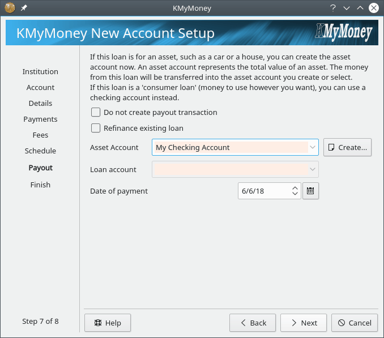This screenshot has height=338, width=384.
Task: Decrease date with the down spinner arrow
Action: pyautogui.click(x=295, y=194)
